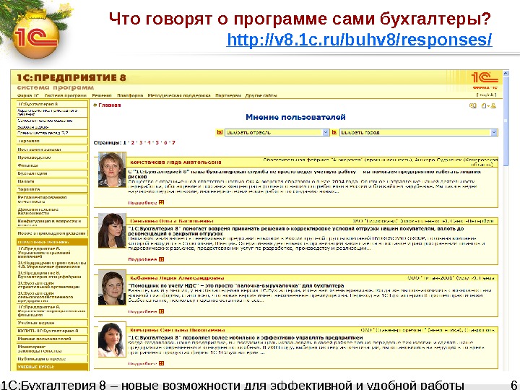Click Комарова Светлана Николаевна photo
520x390 pixels.
[112, 339]
